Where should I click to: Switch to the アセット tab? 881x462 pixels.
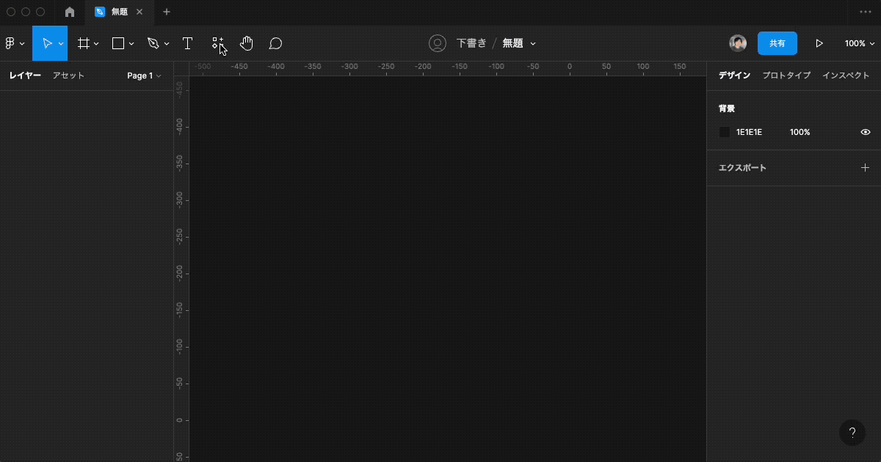[x=68, y=76]
